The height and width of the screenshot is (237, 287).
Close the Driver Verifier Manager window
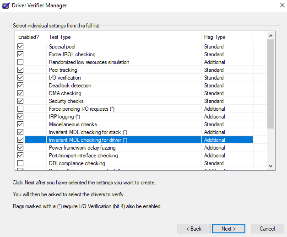pos(280,5)
